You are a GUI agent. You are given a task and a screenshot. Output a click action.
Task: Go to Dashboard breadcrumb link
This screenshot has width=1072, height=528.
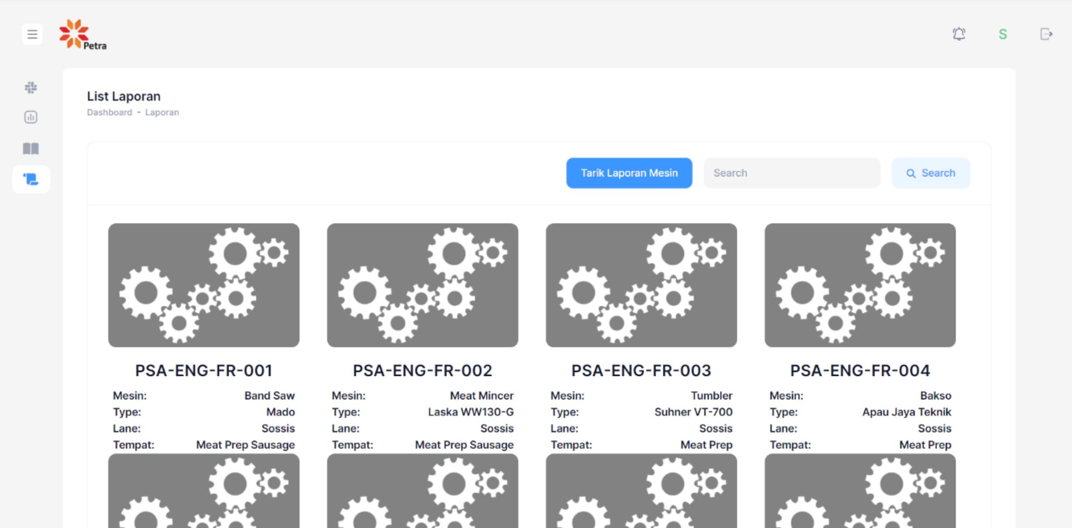109,112
